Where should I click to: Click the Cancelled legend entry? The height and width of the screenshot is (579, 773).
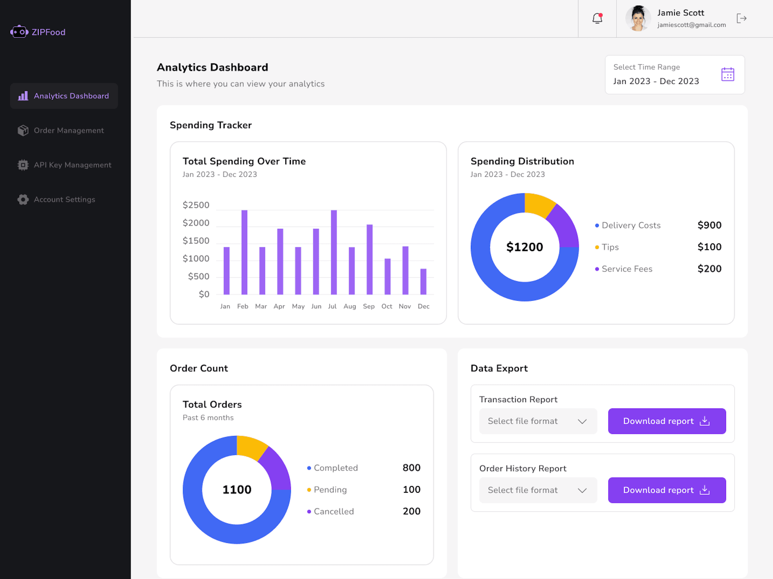click(333, 511)
